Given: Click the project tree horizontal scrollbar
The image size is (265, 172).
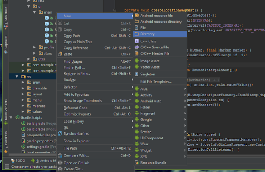Looking at the screenshot, I should (33, 155).
